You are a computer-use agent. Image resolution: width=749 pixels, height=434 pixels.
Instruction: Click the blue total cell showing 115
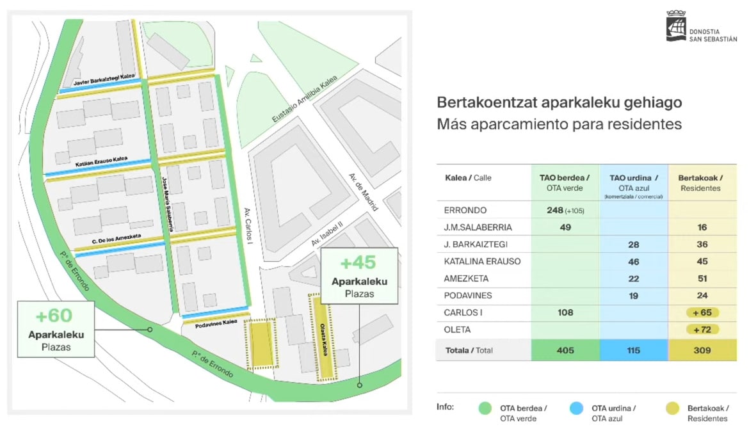tap(634, 350)
